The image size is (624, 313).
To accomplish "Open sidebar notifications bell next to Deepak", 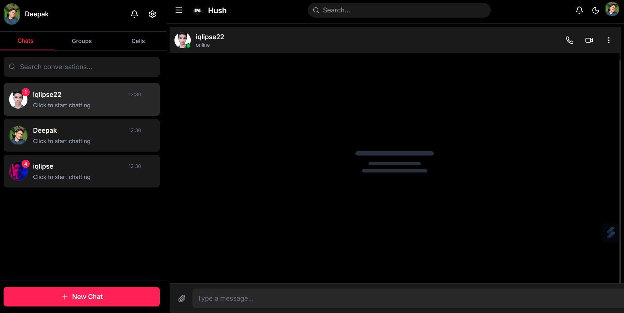I will pyautogui.click(x=134, y=14).
